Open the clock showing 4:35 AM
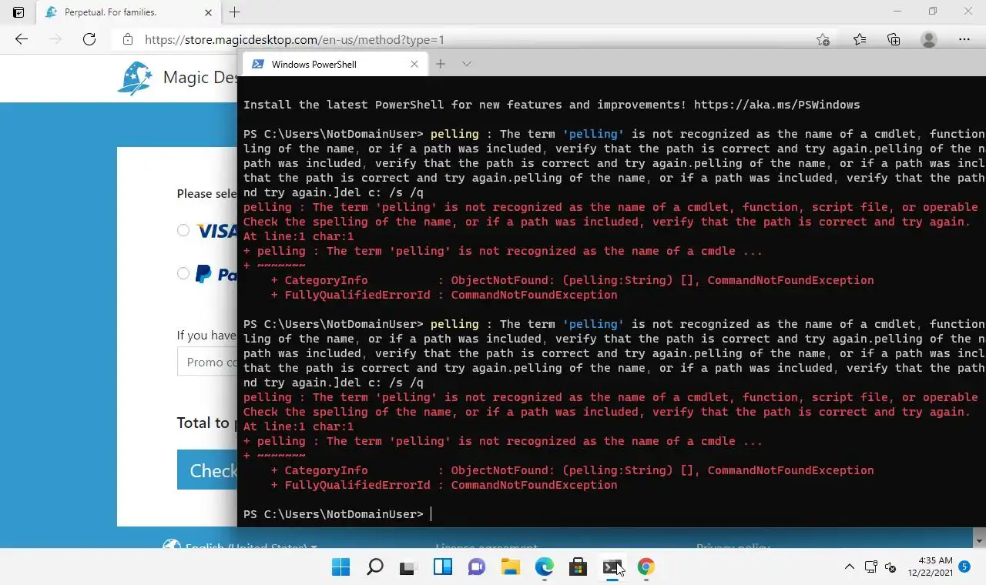 (x=930, y=567)
